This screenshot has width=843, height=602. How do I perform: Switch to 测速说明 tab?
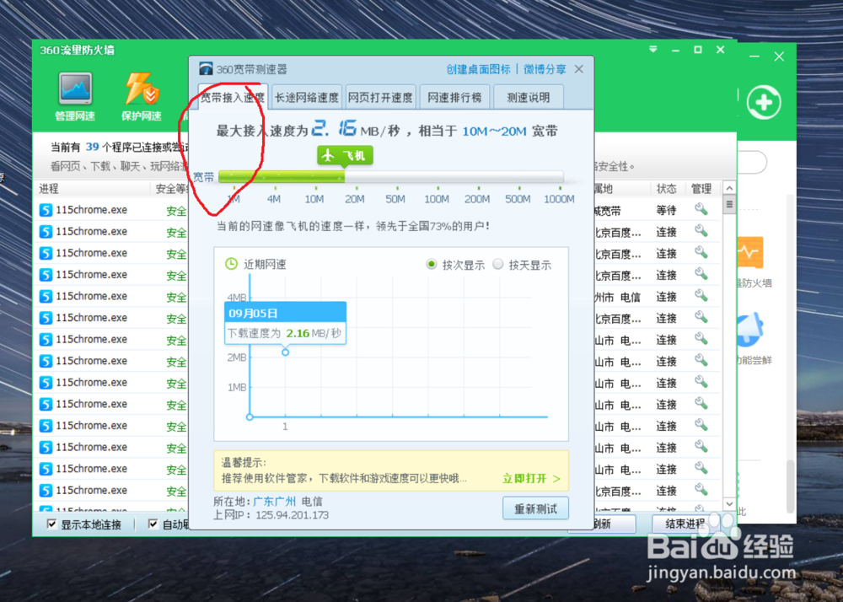528,97
